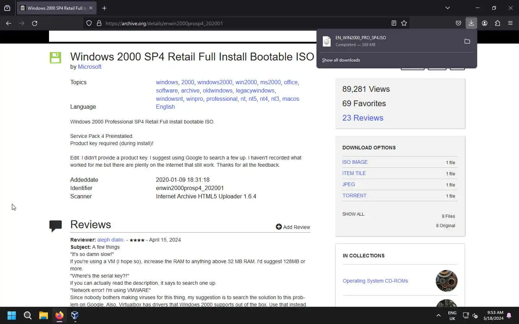Click Show all downloads

[341, 60]
